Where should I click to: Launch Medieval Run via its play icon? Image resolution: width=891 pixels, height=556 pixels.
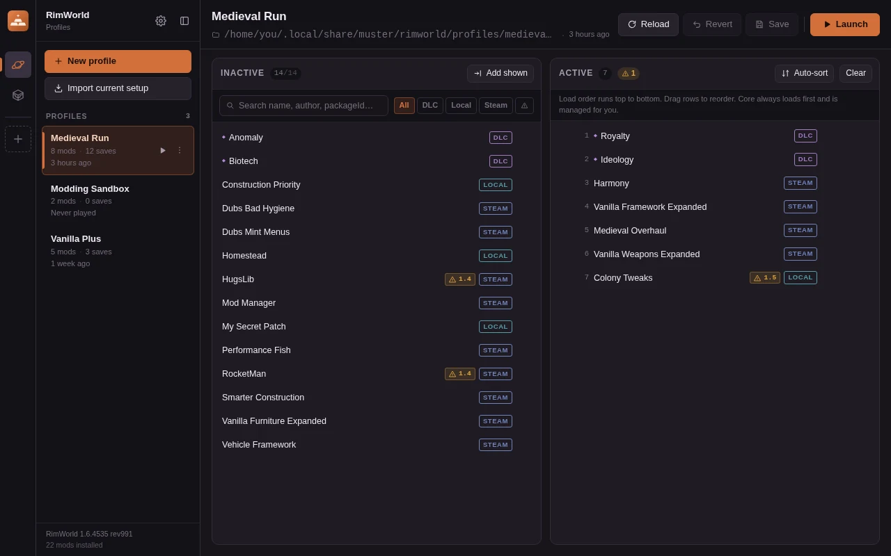click(x=163, y=150)
